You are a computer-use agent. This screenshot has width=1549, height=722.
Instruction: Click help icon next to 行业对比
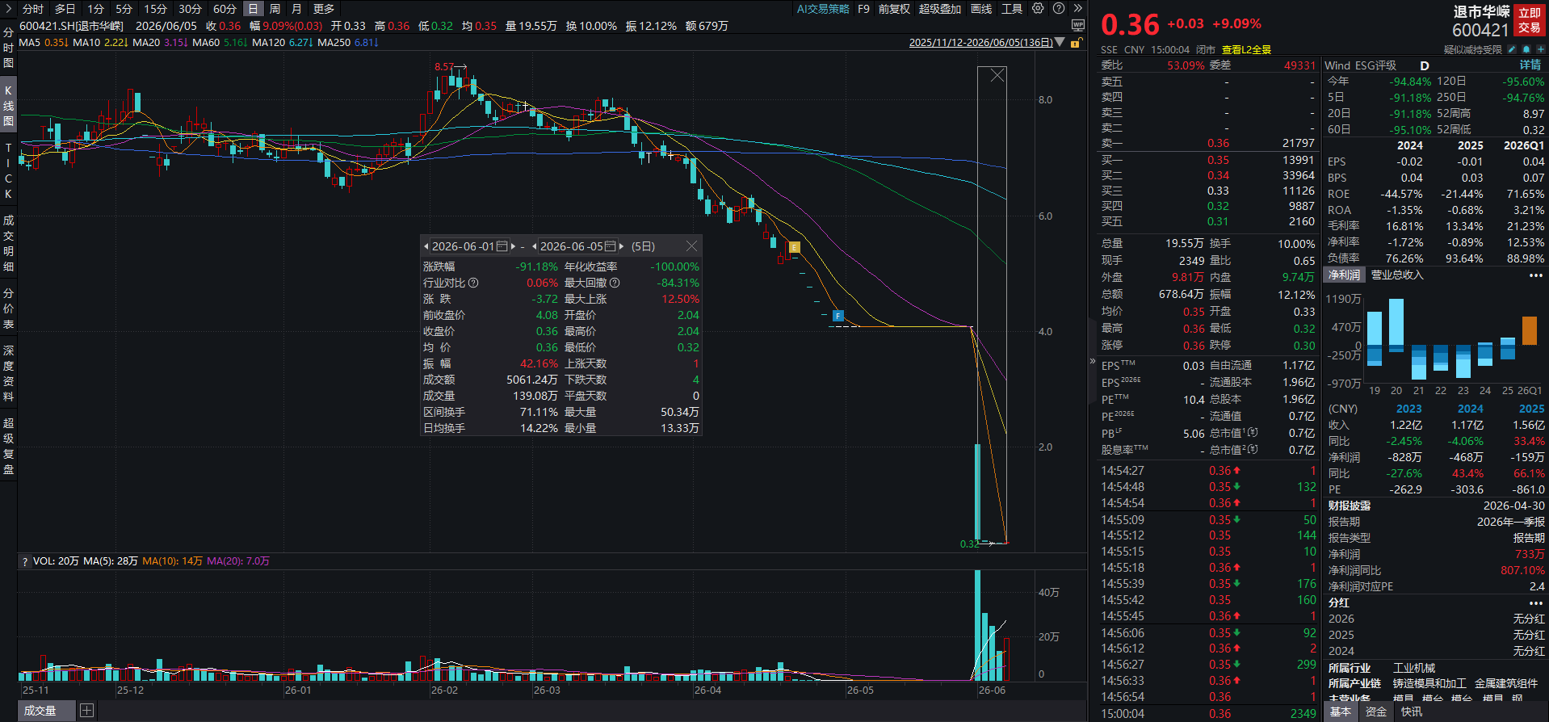click(x=473, y=283)
